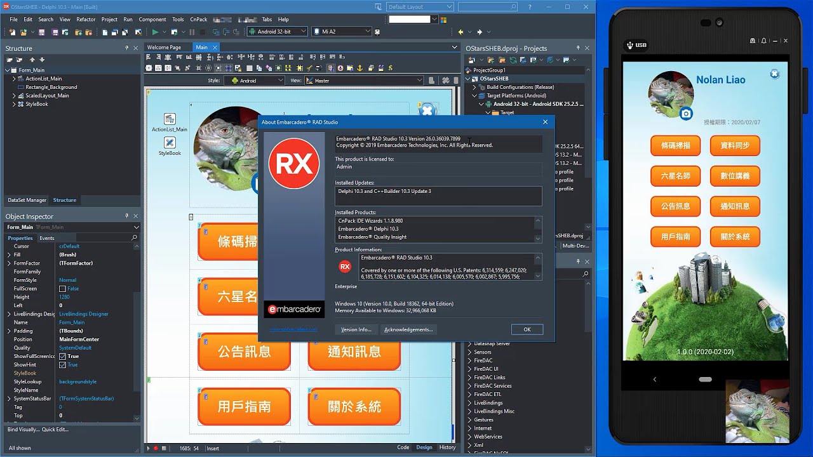Open the CnPack menu

(x=198, y=20)
